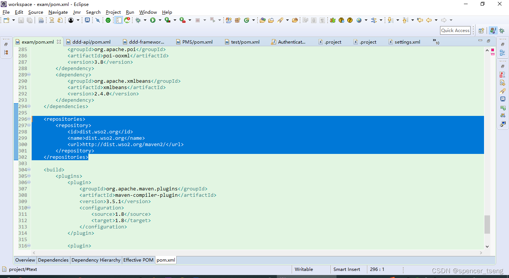Click the Quick Access field
509x278 pixels.
[x=455, y=30]
